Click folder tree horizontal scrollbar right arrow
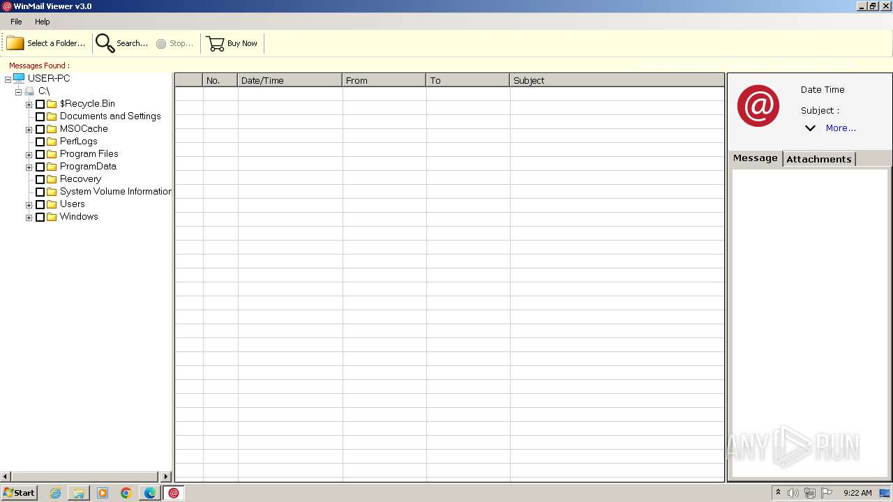 [x=166, y=477]
